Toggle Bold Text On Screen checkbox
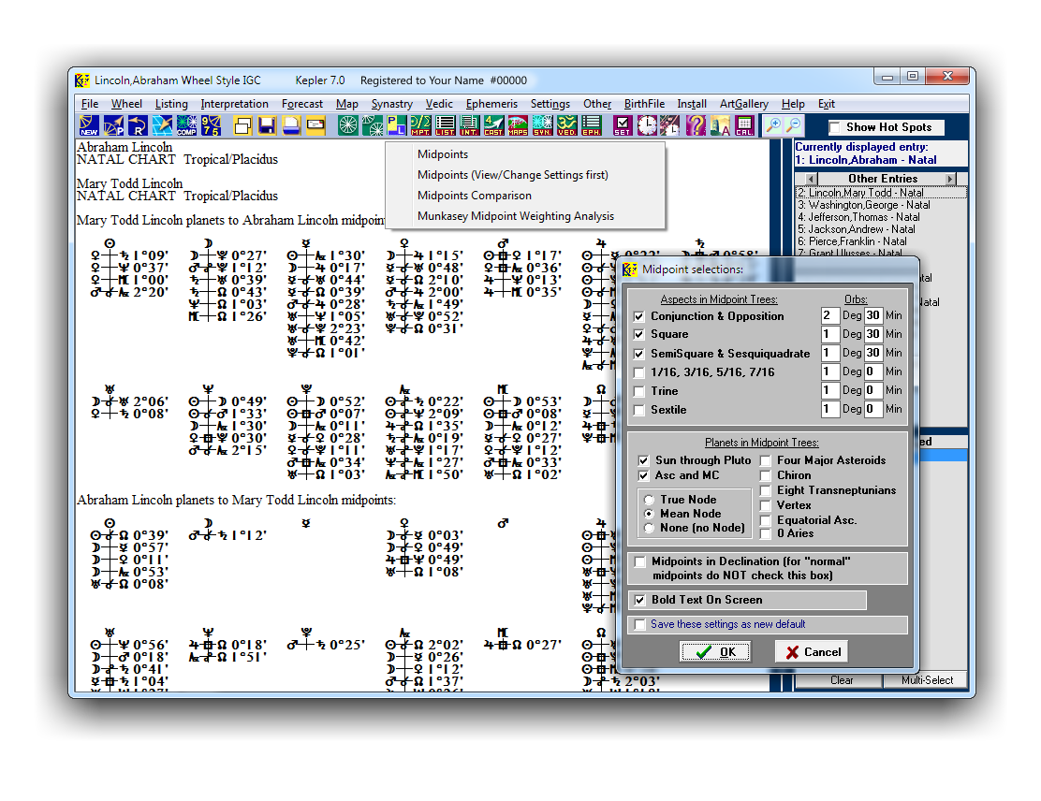Viewport: 1041px width, 801px height. [640, 600]
